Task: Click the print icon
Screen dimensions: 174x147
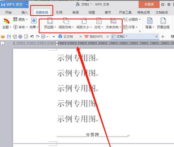Action: [x=20, y=37]
